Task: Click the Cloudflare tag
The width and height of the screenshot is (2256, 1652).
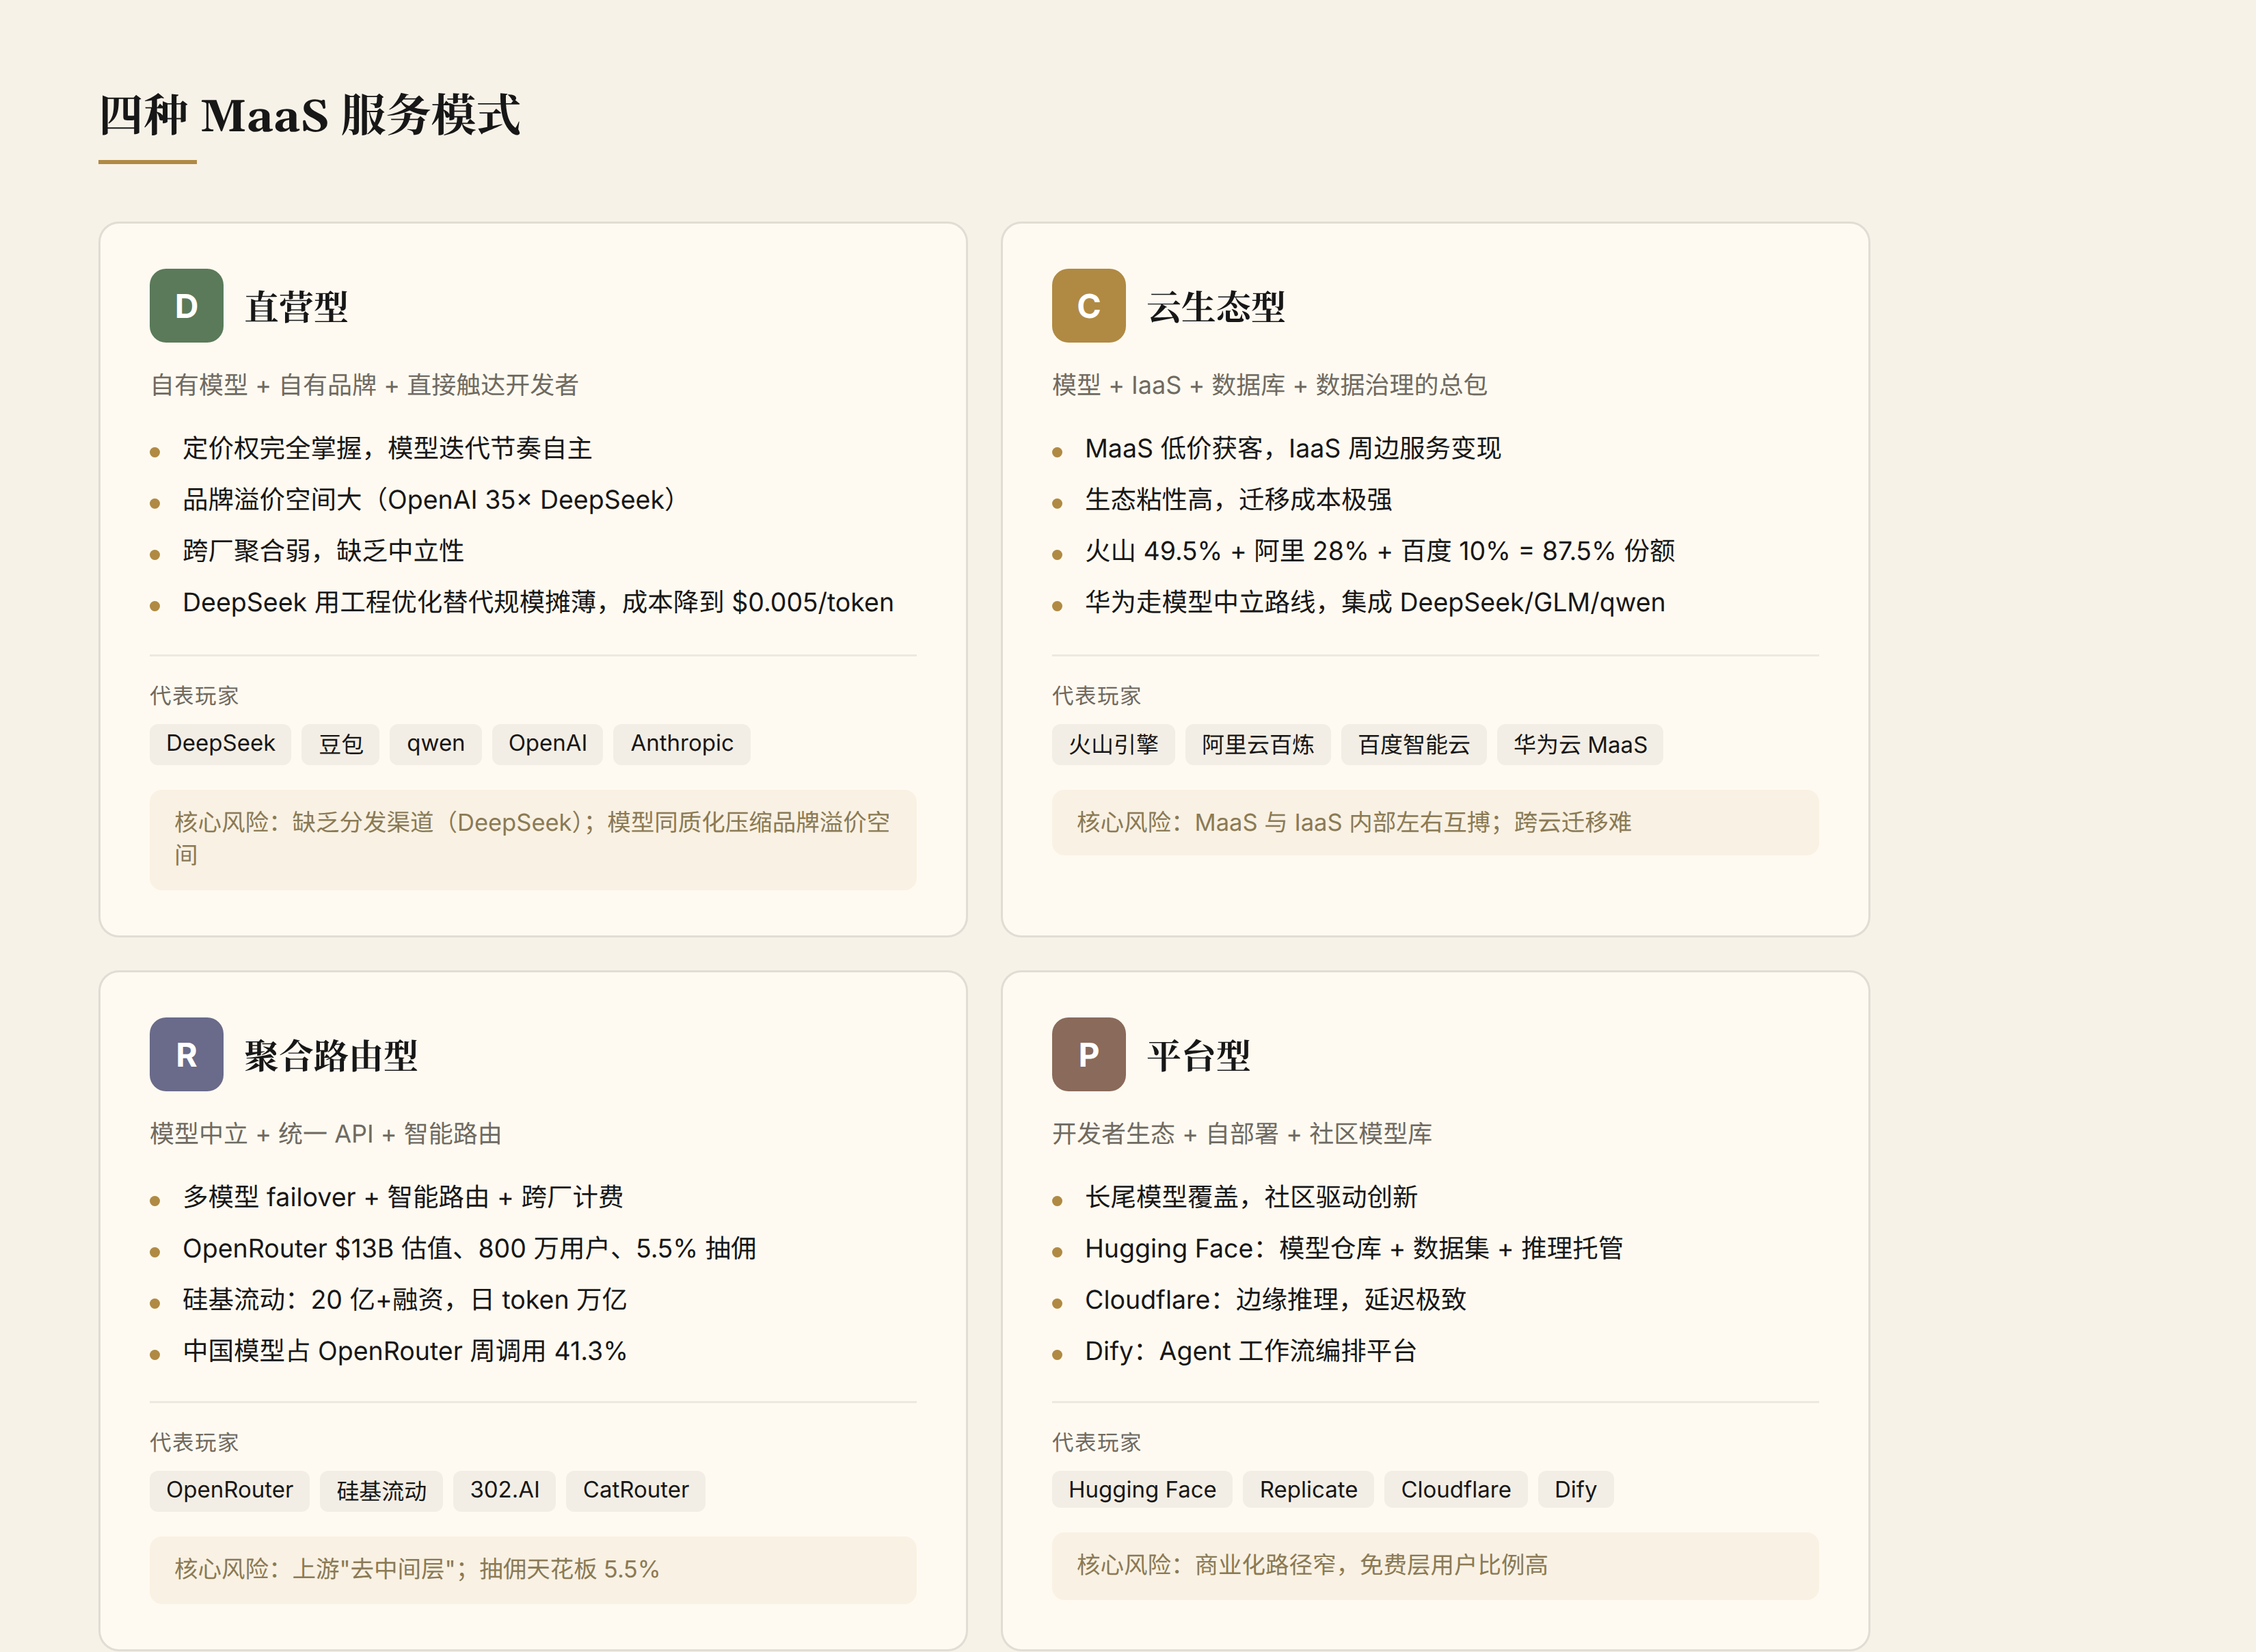Action: click(x=1455, y=1490)
